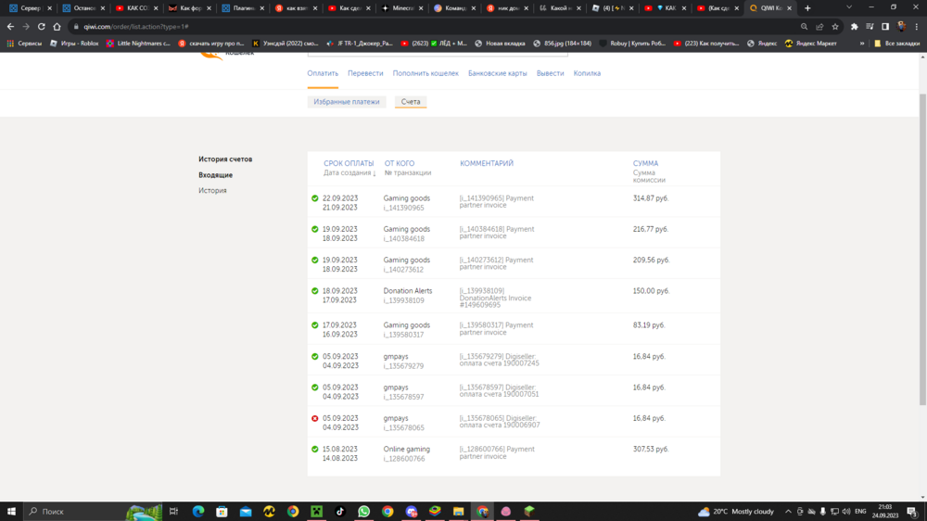Toggle the browser side panel icon

coord(885,27)
